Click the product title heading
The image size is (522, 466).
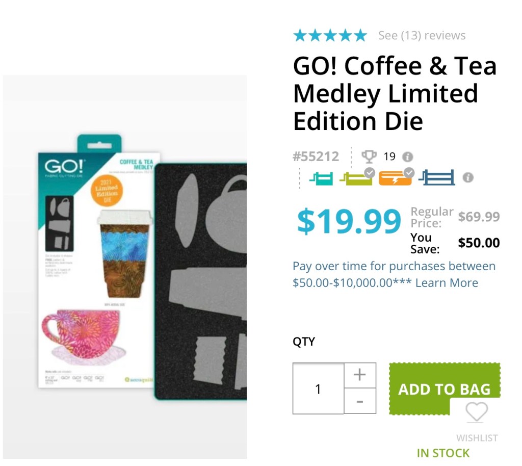395,94
